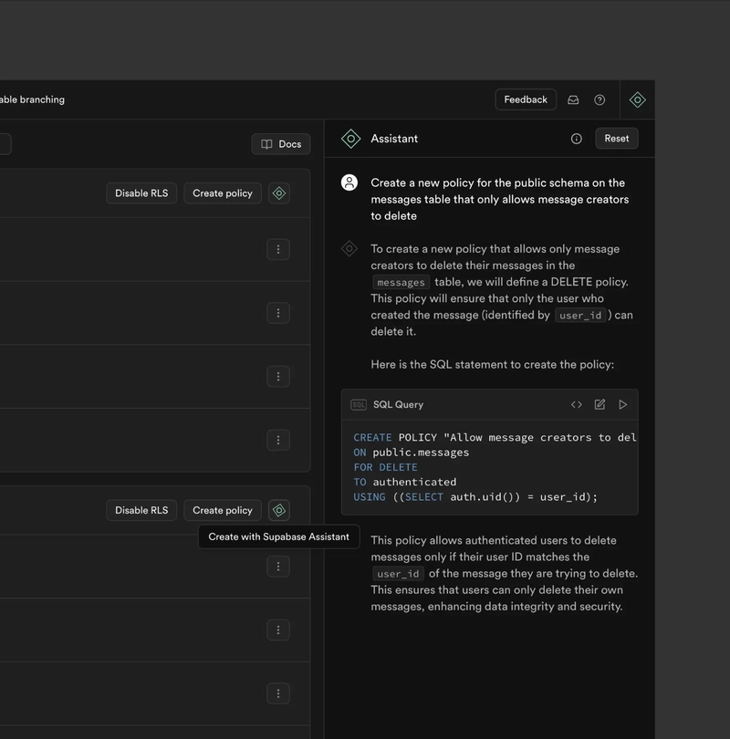Click the 'user_id' code tag in the final paragraph

398,574
